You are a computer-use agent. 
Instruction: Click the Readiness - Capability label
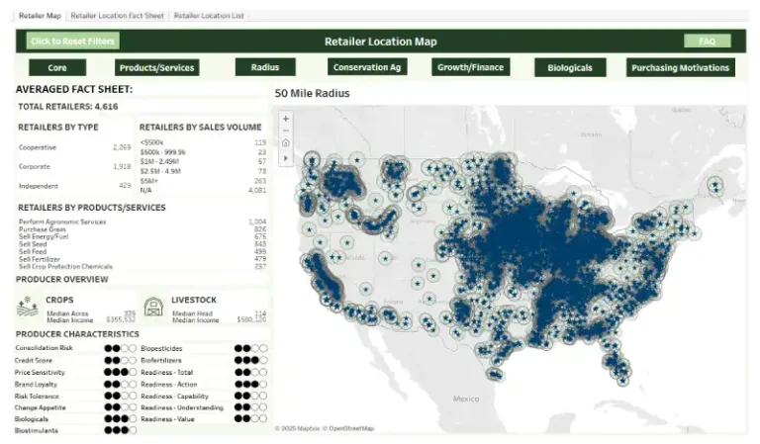pos(174,397)
